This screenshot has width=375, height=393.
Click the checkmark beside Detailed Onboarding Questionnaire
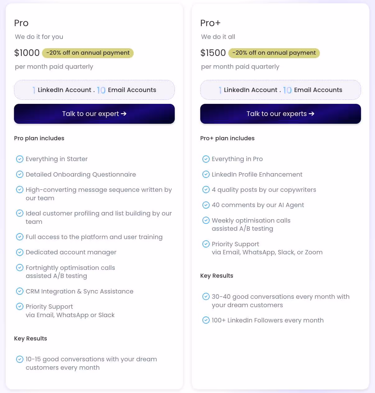[x=20, y=174]
